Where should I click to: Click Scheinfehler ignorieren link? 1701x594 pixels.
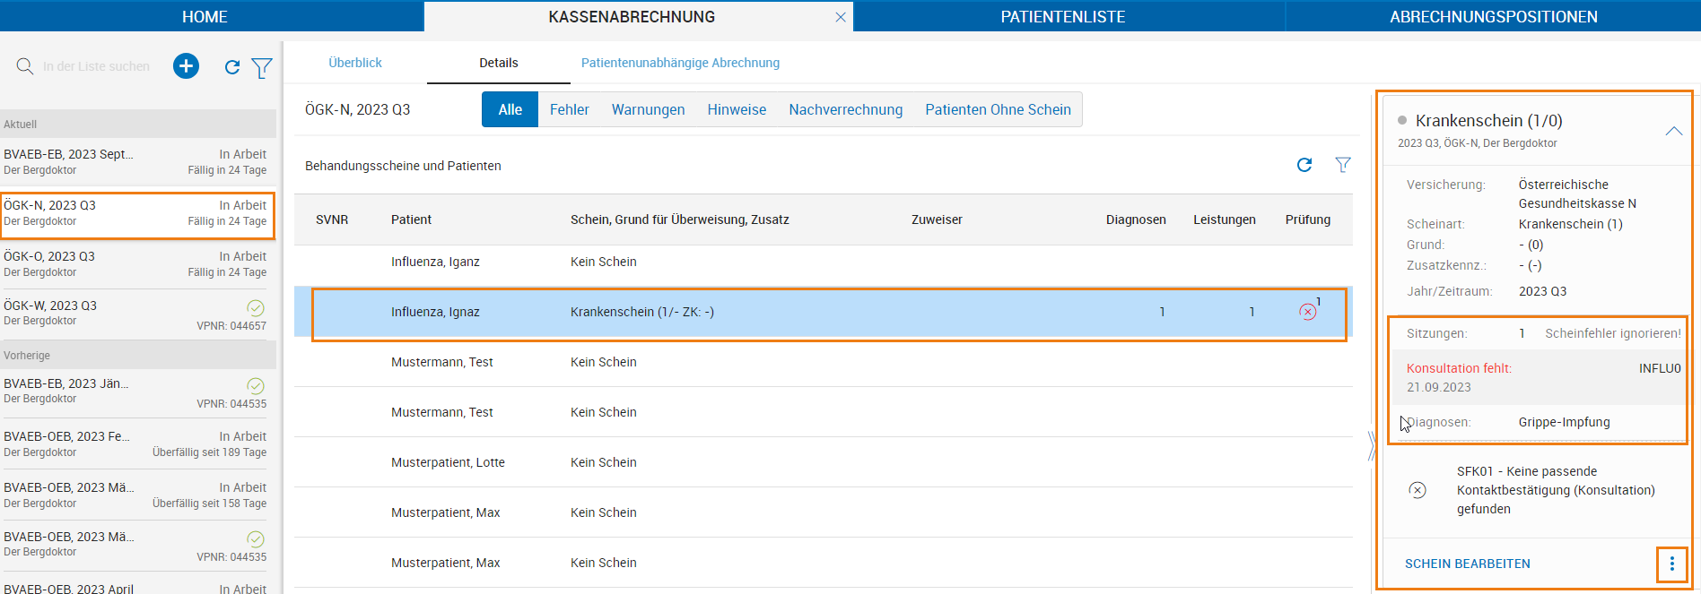[1613, 333]
